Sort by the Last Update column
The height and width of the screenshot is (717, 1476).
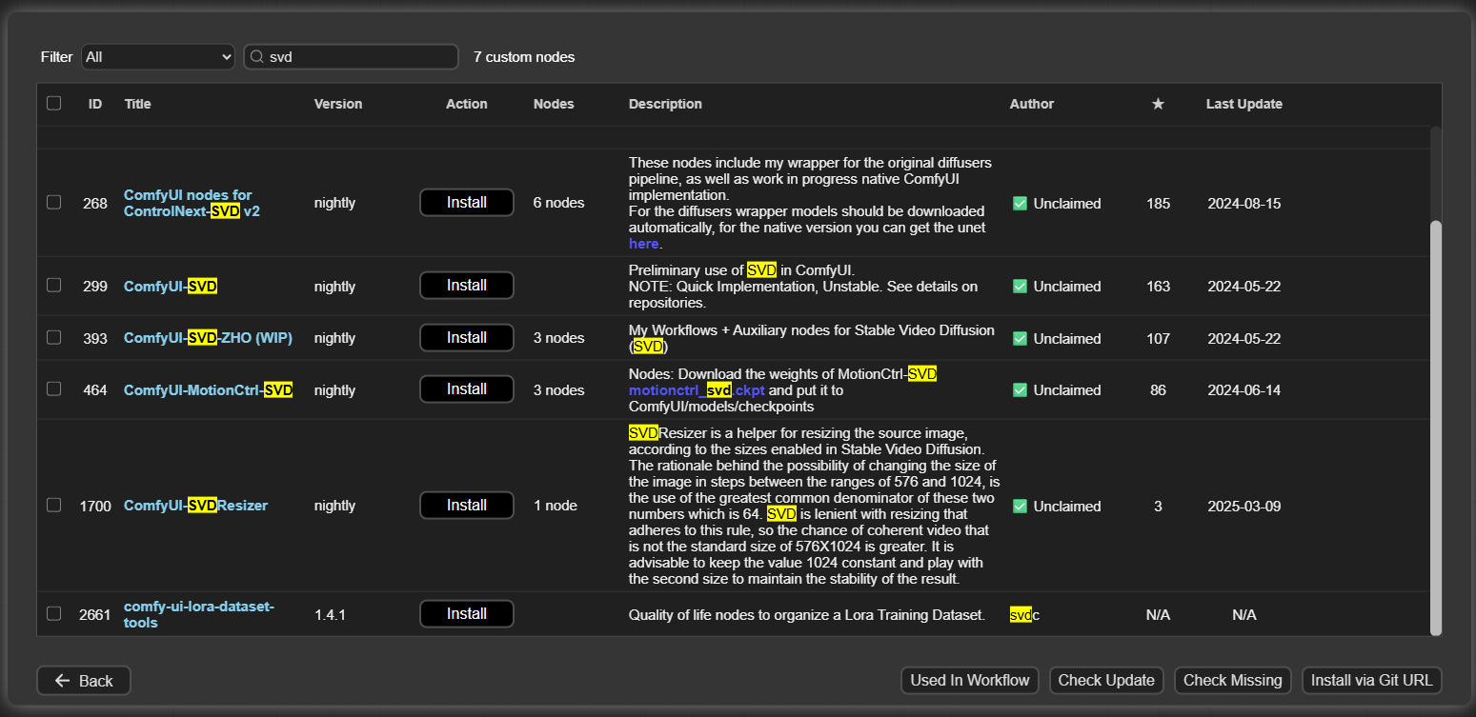1243,104
